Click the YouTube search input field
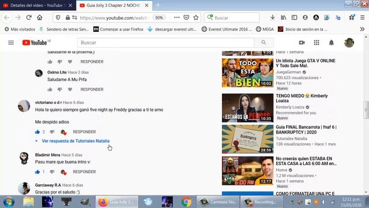The height and width of the screenshot is (208, 369). pos(165,43)
